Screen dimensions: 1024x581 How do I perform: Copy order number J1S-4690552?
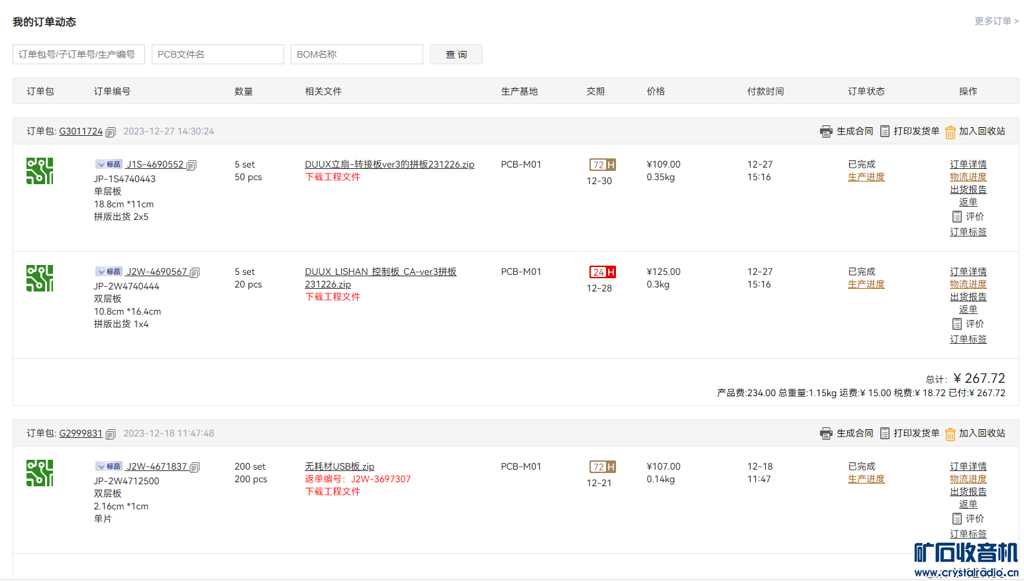[191, 165]
